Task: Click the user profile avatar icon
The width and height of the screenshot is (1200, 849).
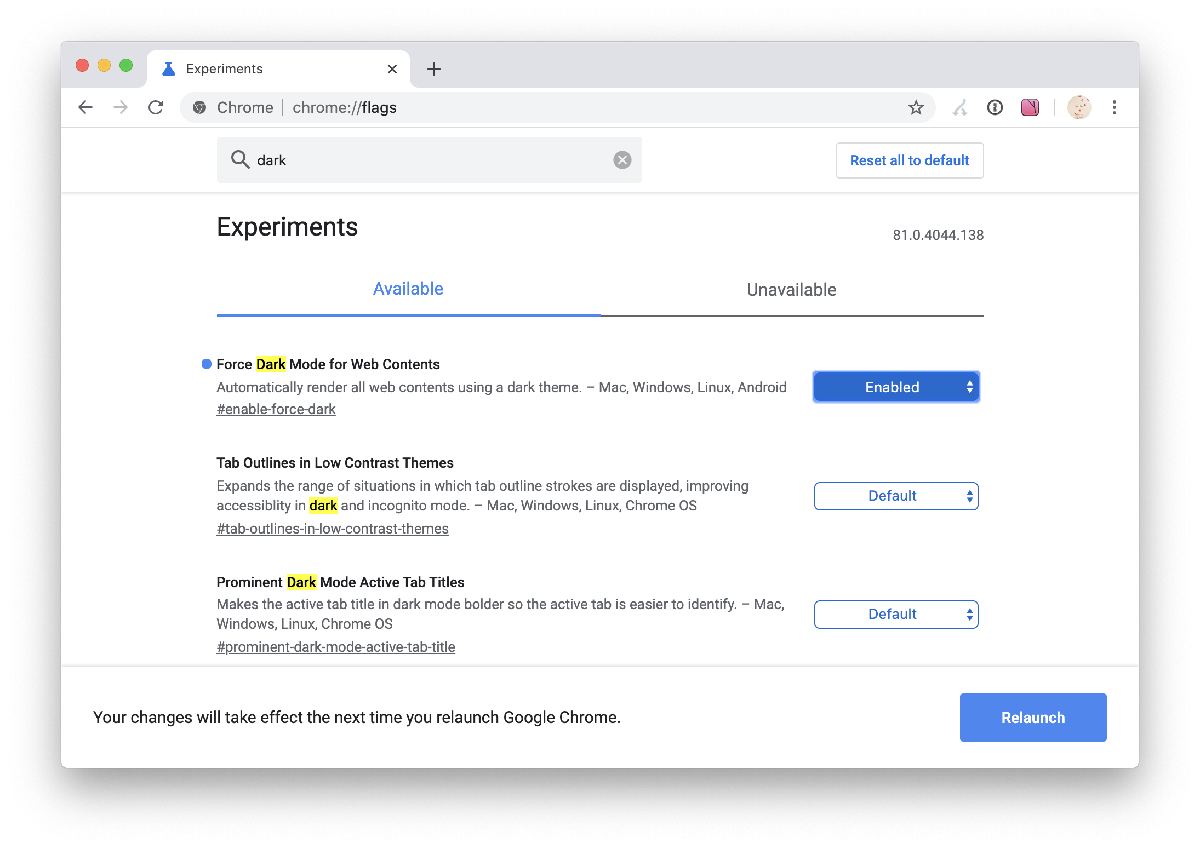Action: coord(1079,107)
